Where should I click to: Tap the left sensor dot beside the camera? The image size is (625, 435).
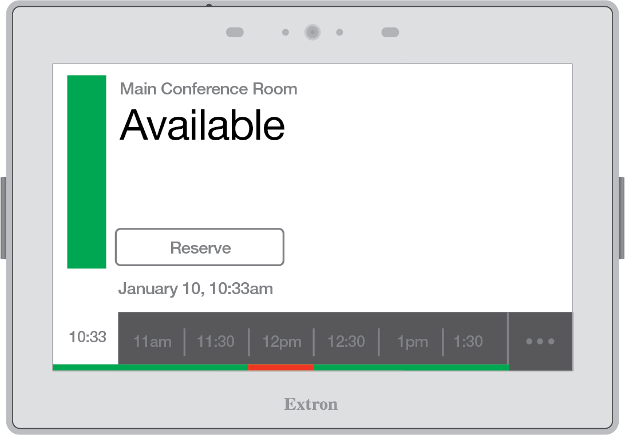click(285, 33)
